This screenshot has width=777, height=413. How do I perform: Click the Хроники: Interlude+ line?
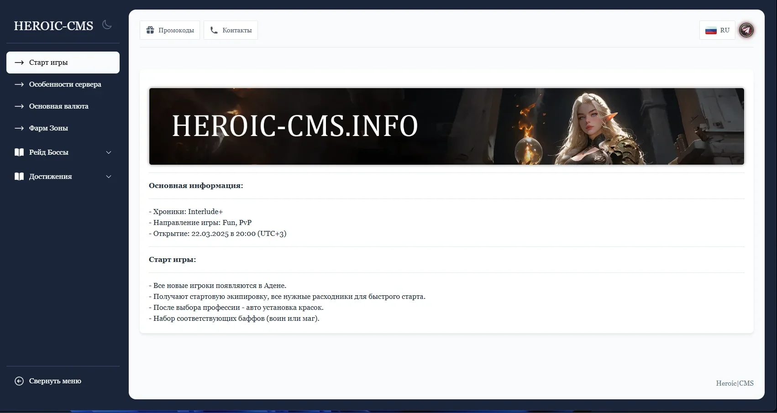pos(186,212)
